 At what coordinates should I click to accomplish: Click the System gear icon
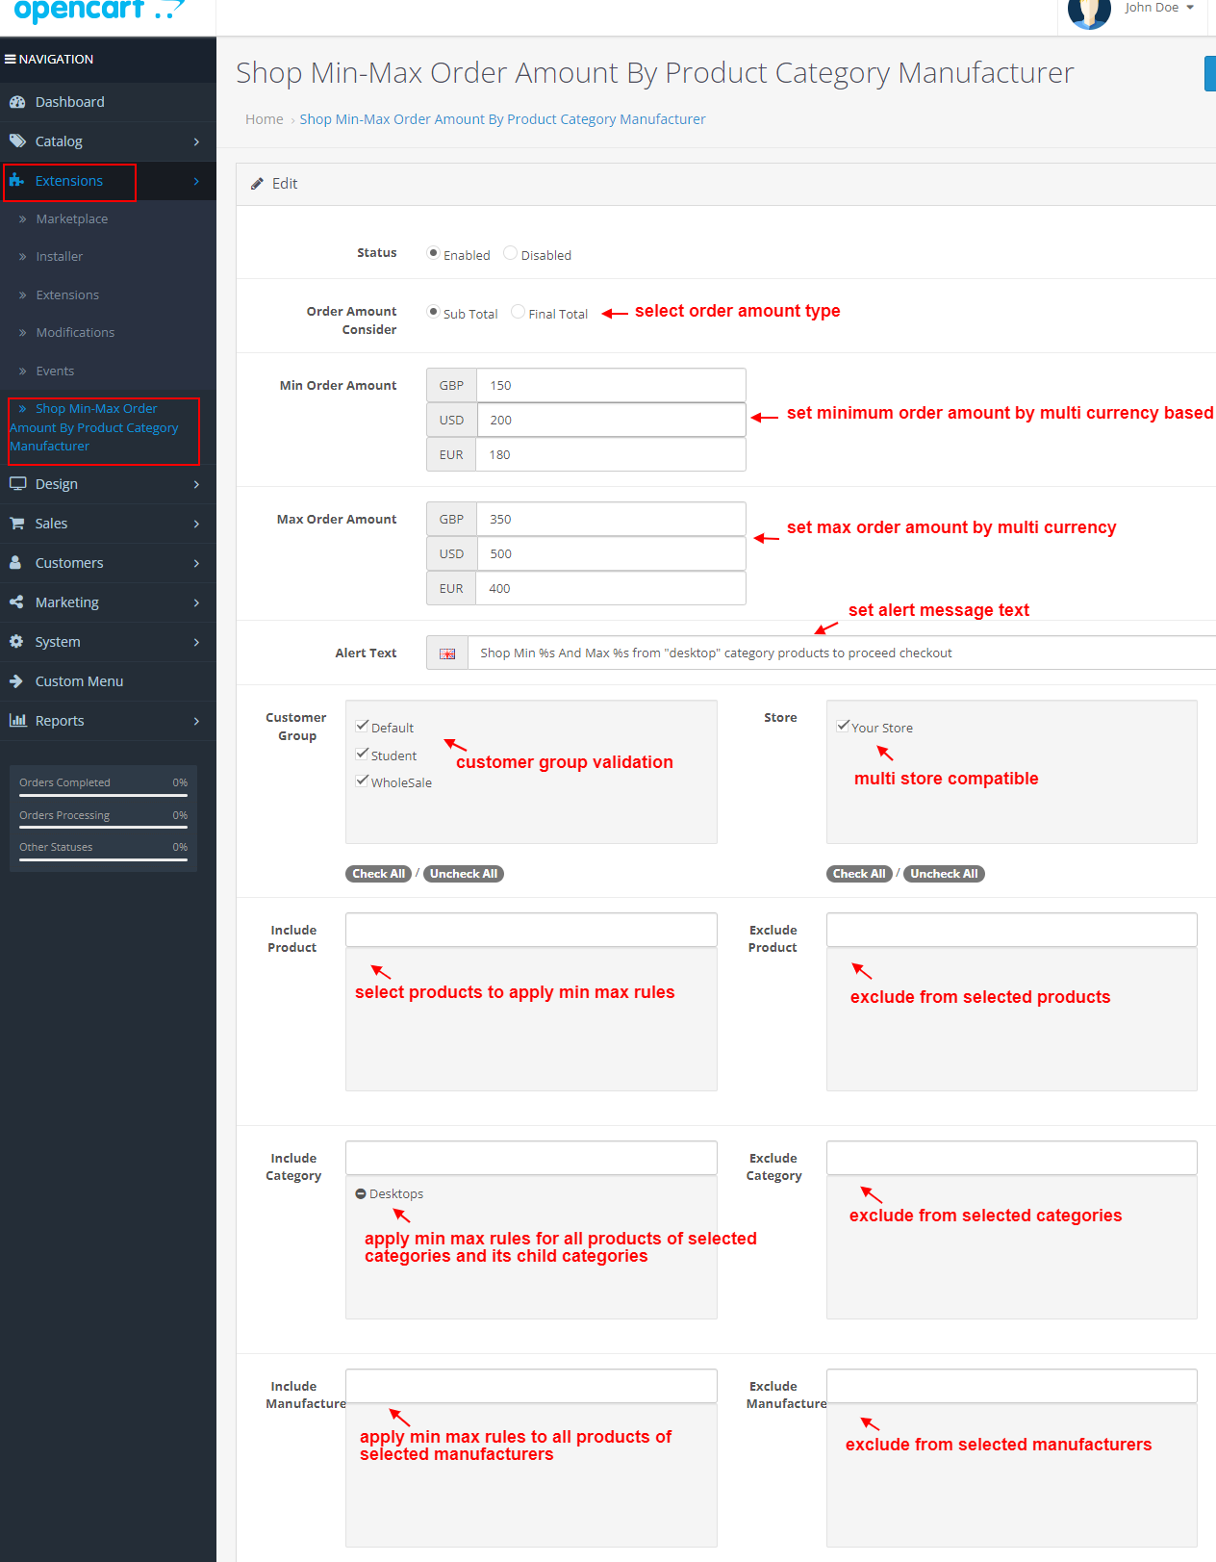point(16,642)
